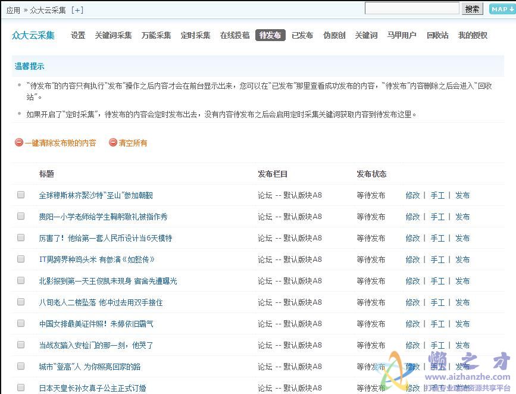Click 发布 on the first article row

point(462,195)
